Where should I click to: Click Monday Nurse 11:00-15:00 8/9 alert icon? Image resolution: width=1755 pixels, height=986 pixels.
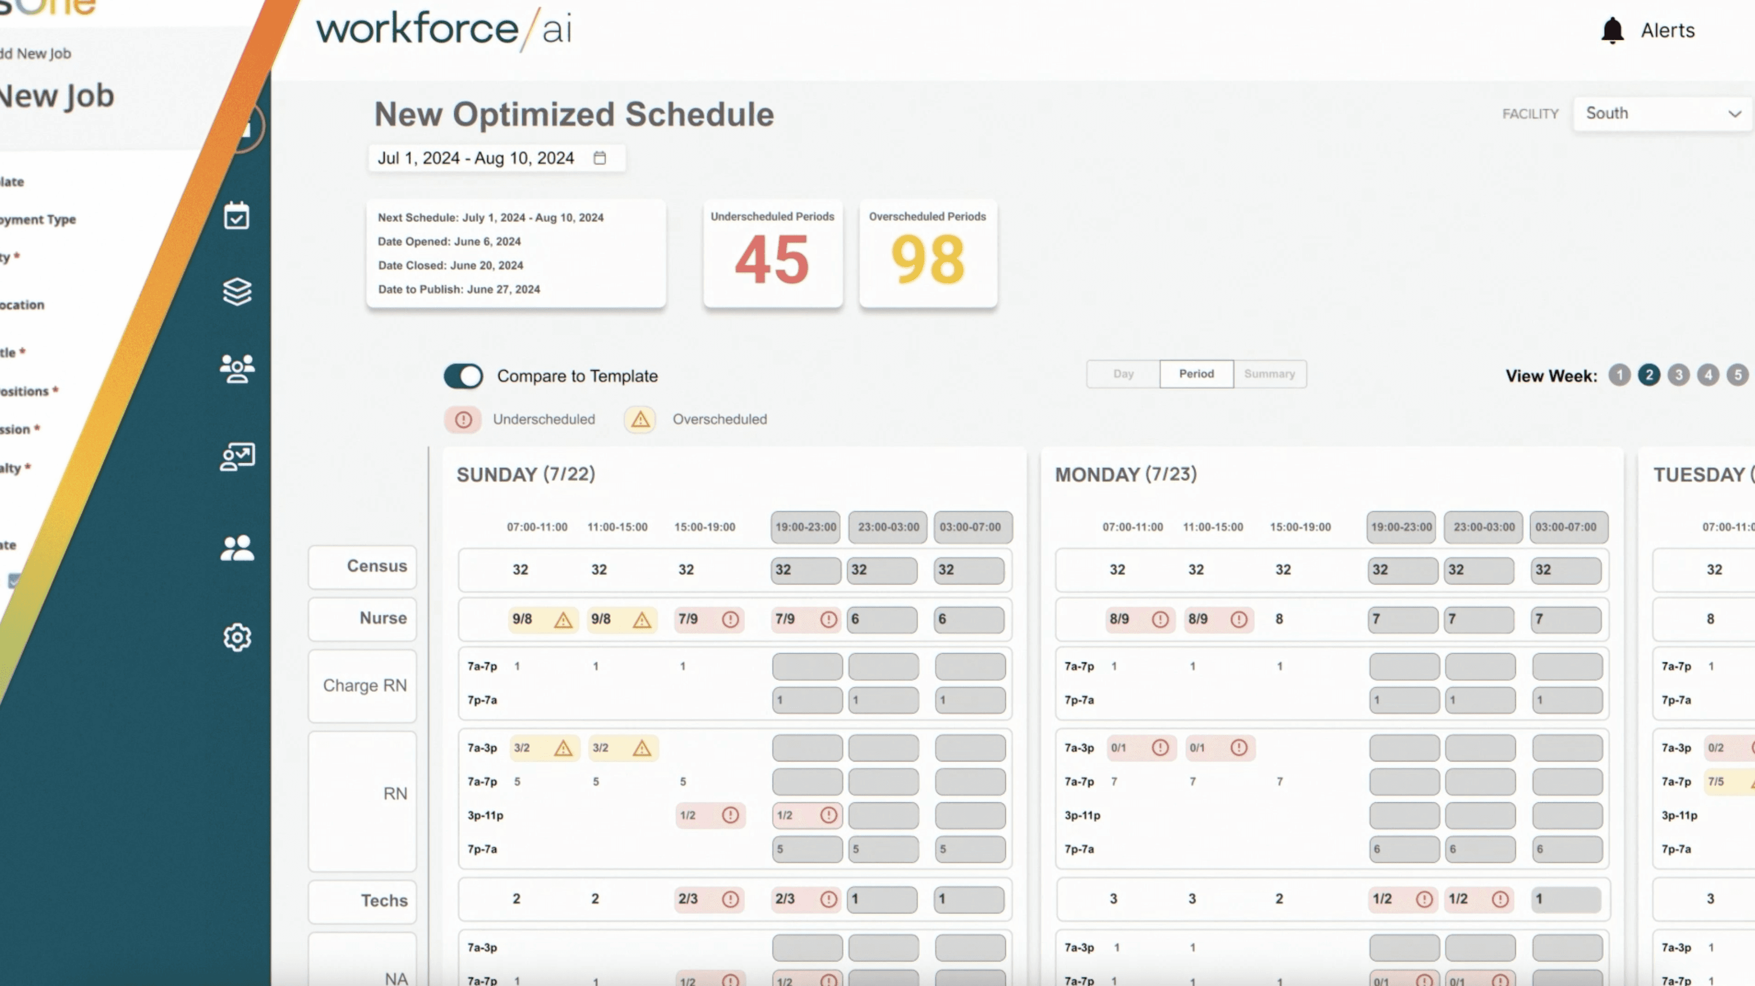pyautogui.click(x=1239, y=619)
